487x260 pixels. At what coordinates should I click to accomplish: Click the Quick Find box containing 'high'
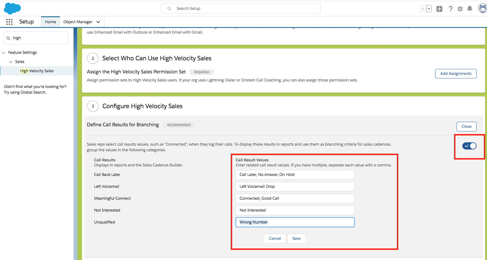pos(36,38)
